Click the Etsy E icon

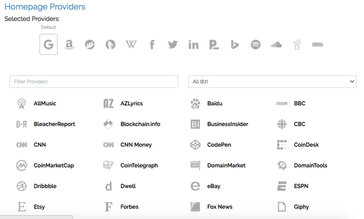[22, 206]
